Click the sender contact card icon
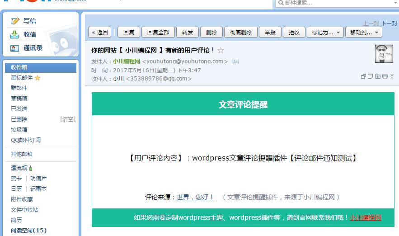 click(235, 61)
